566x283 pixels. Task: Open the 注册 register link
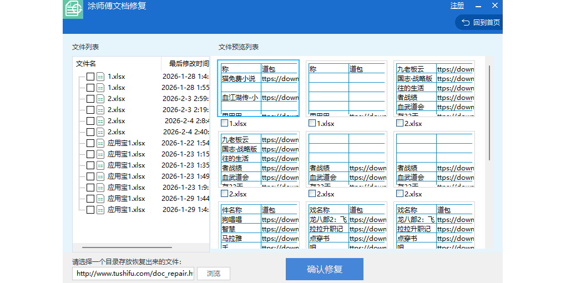click(x=457, y=6)
